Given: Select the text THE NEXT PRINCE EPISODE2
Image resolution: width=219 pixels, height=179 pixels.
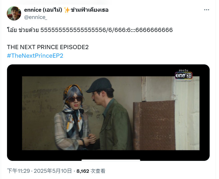Looking at the screenshot, I should click(x=48, y=47).
